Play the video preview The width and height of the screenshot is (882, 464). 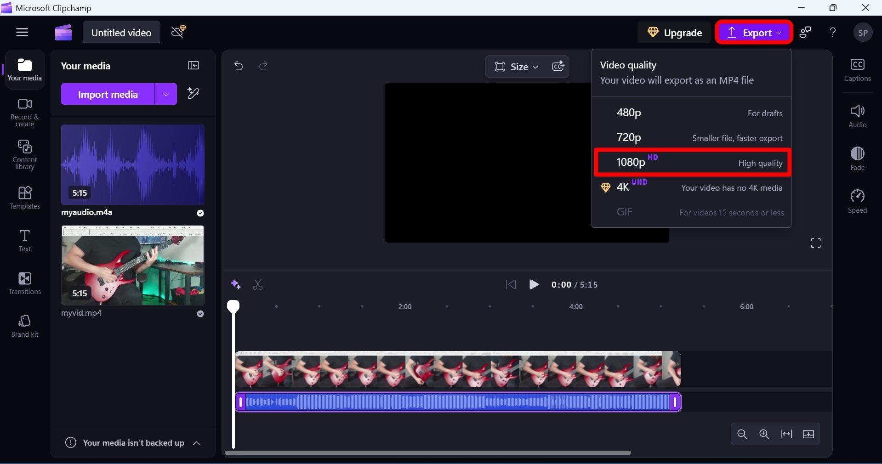[534, 285]
